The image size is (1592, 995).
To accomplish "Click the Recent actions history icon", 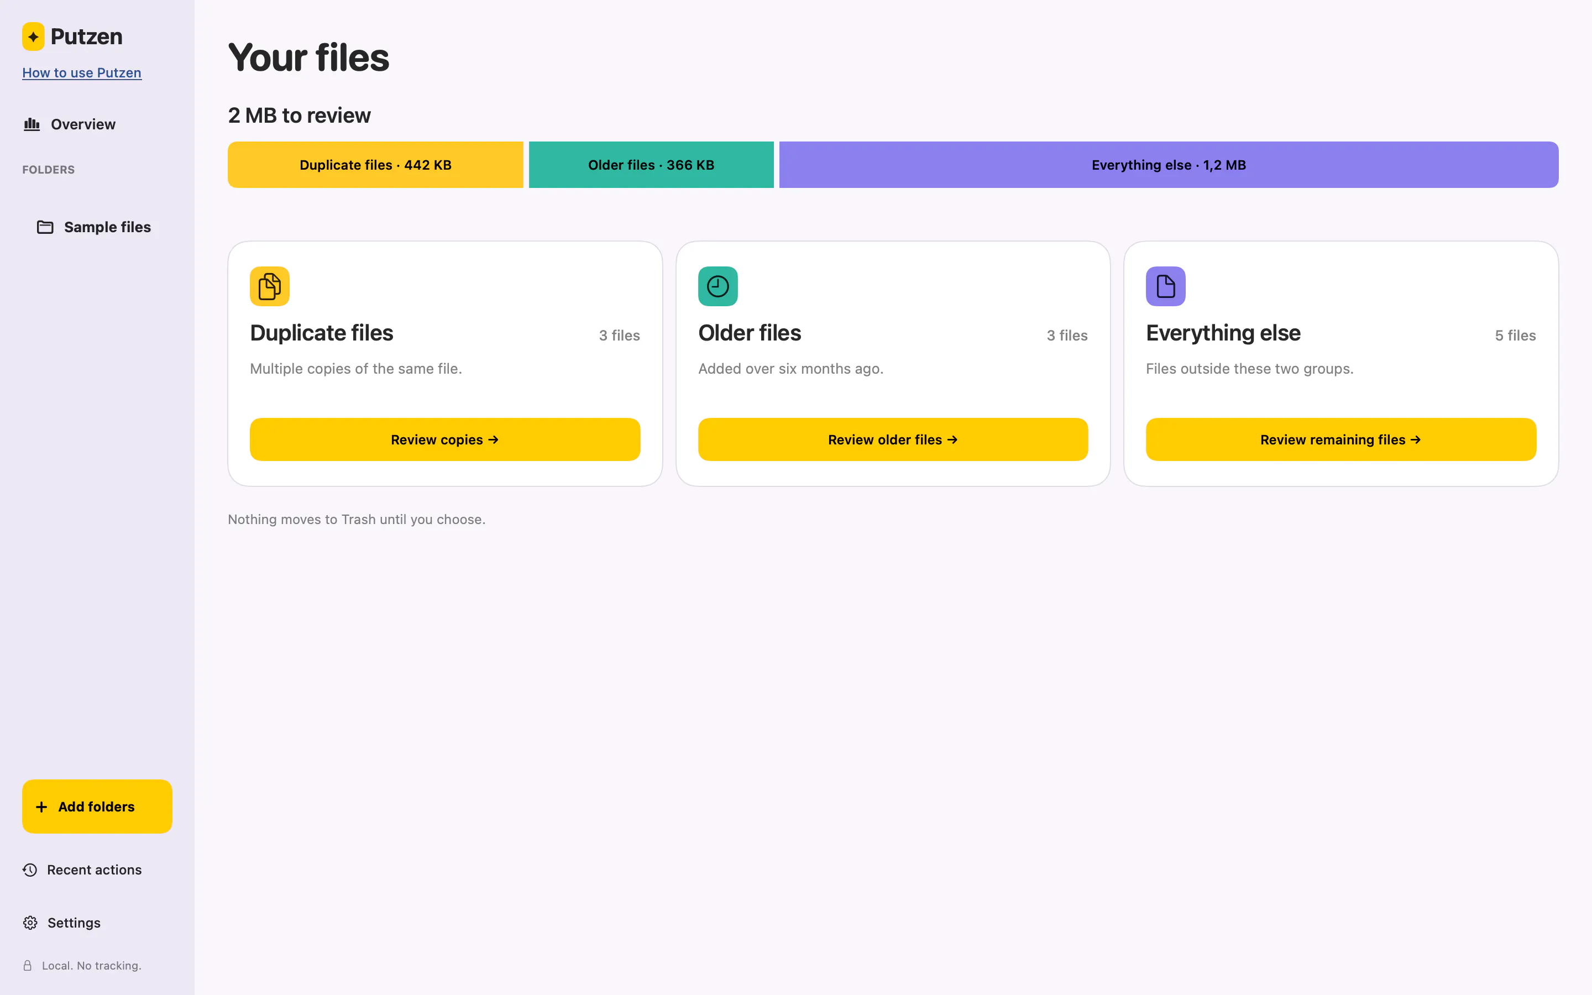I will pos(30,870).
